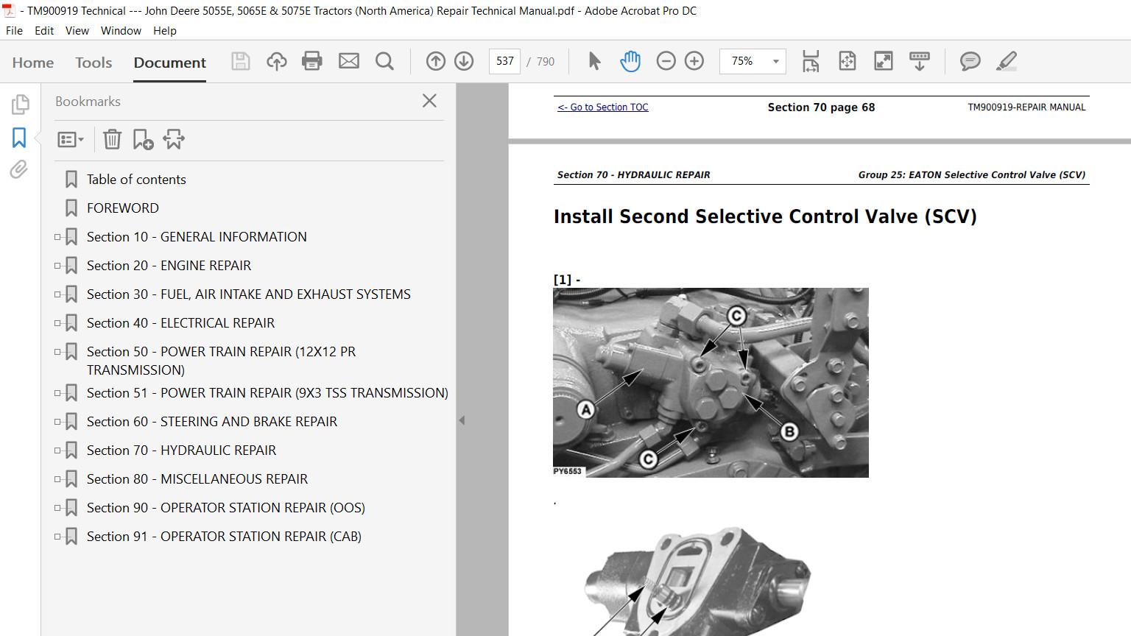Expand Section 80 - MISCELLANEOUS REPAIR bookmark
The height and width of the screenshot is (636, 1131).
[x=57, y=479]
